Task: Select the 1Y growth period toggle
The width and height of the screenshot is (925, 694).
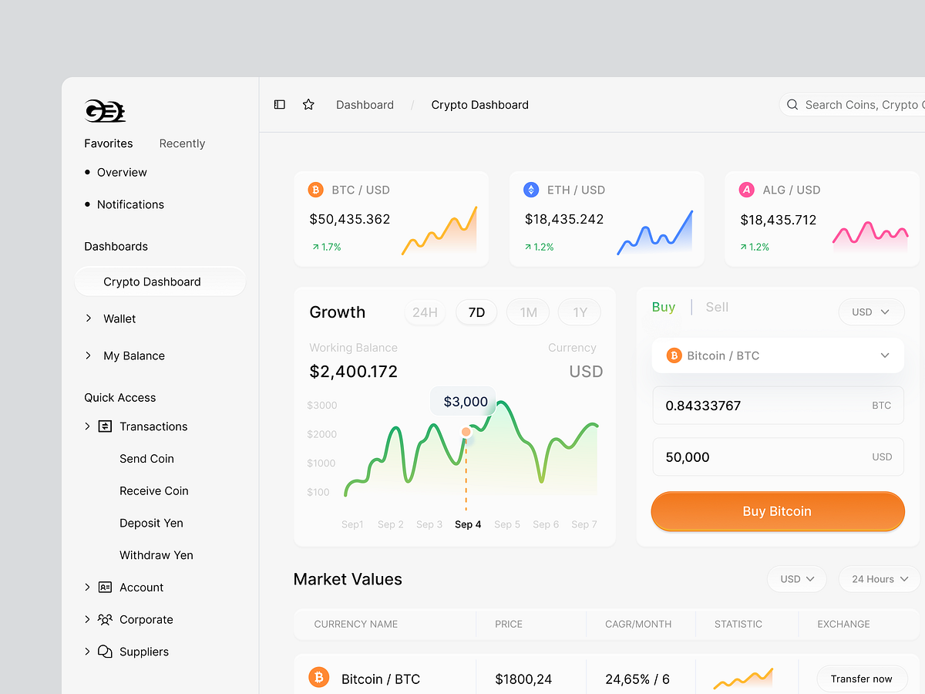Action: point(579,312)
